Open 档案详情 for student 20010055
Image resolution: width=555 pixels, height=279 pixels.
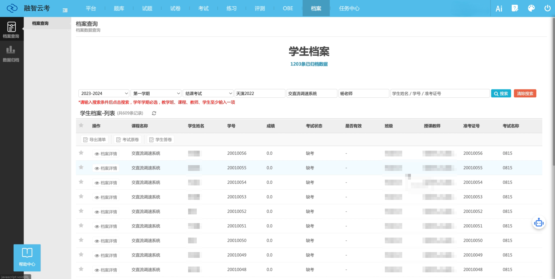[x=106, y=168]
